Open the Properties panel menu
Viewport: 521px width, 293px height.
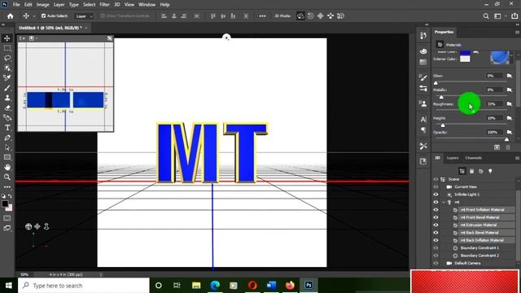point(517,33)
